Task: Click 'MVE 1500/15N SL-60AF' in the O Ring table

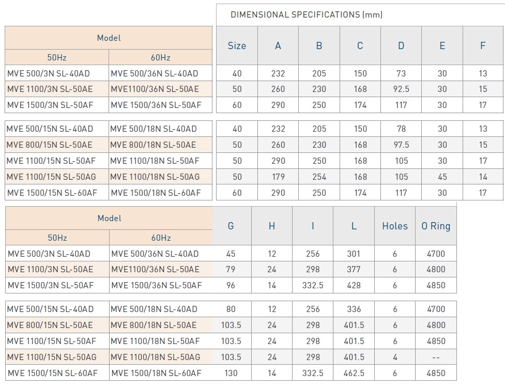Action: (x=53, y=373)
